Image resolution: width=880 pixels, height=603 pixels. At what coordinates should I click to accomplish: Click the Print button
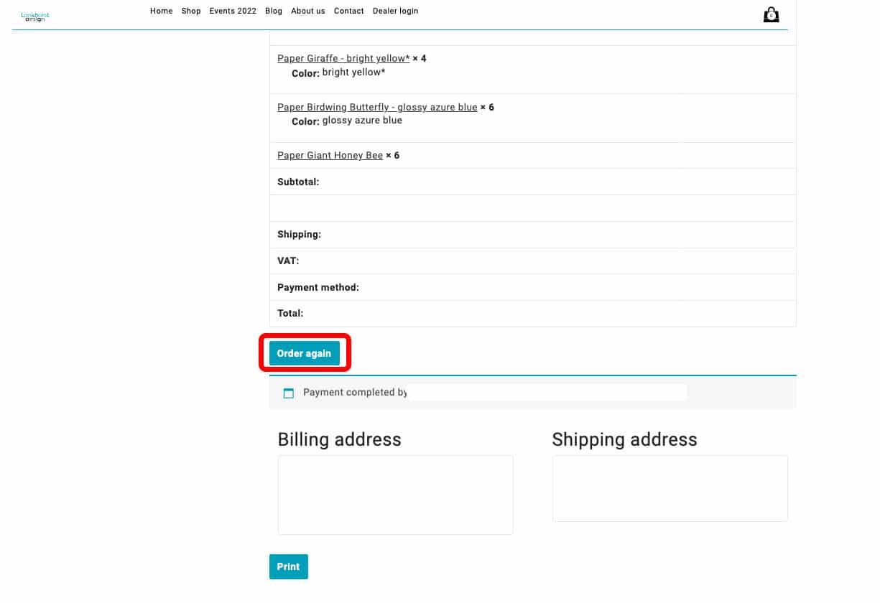[288, 566]
